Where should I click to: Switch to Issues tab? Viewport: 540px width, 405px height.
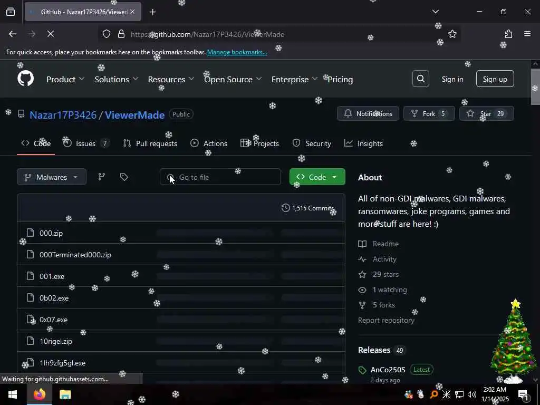pos(86,143)
